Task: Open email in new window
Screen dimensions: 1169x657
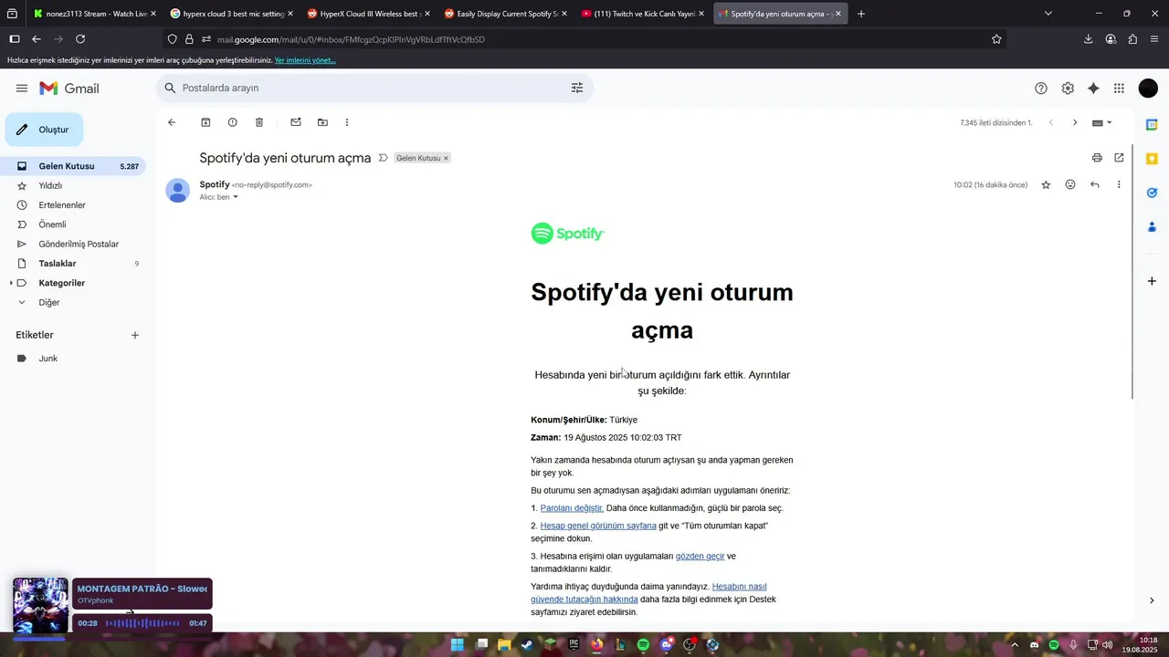Action: (1119, 158)
